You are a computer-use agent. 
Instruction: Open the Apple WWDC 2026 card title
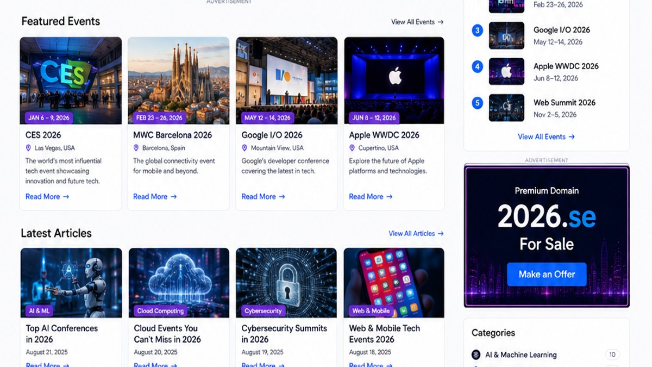point(384,135)
